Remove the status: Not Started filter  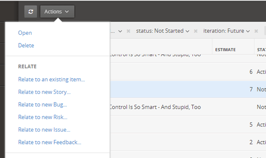[196, 31]
